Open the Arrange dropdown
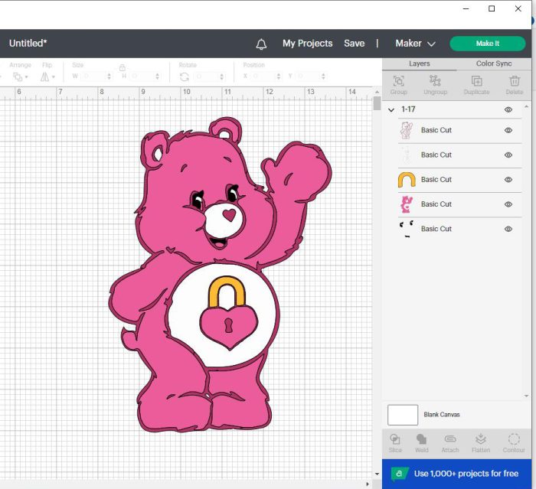This screenshot has width=536, height=489. (x=21, y=77)
